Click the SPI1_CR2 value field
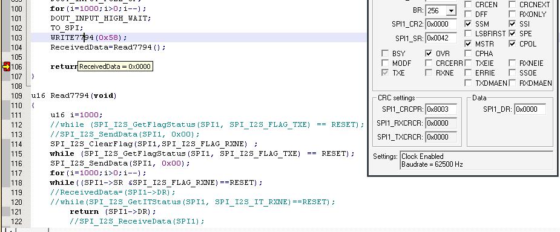The width and height of the screenshot is (560, 232). coord(441,24)
